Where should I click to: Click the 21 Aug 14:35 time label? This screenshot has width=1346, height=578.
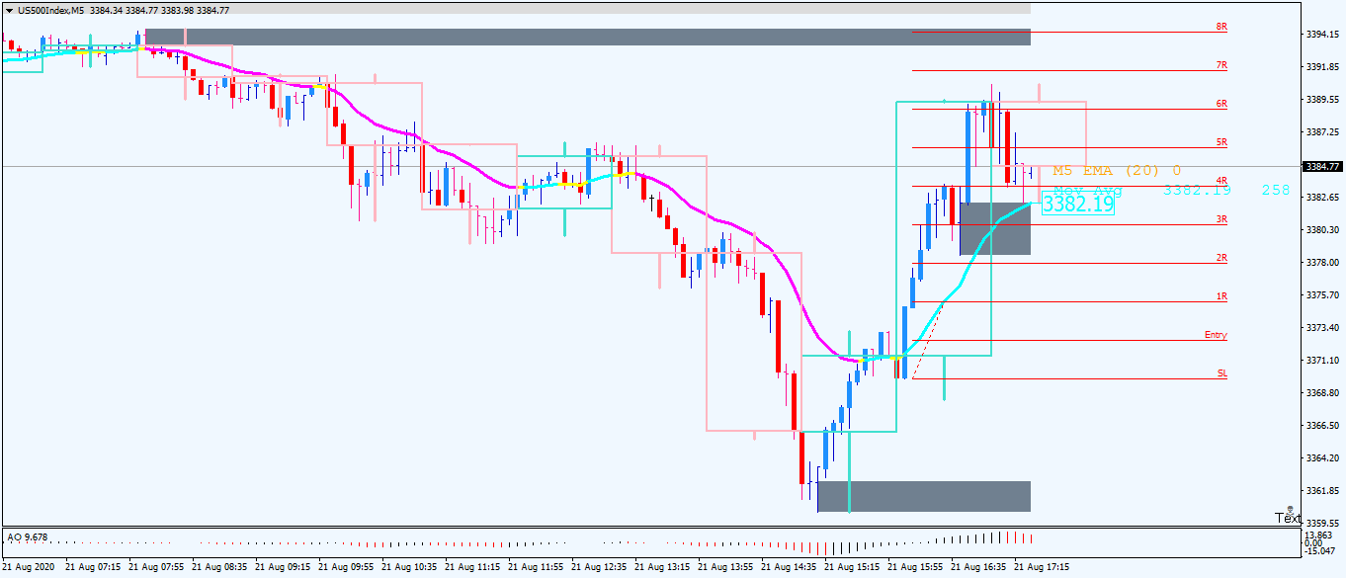point(790,568)
